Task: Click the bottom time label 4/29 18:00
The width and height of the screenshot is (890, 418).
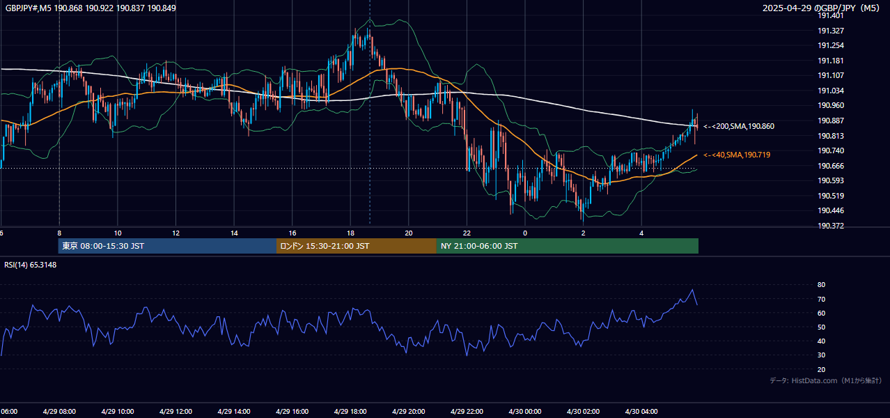Action: pyautogui.click(x=350, y=412)
